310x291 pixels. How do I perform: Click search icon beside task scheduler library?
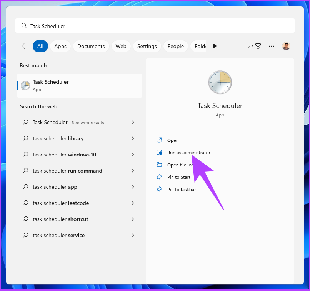[25, 138]
